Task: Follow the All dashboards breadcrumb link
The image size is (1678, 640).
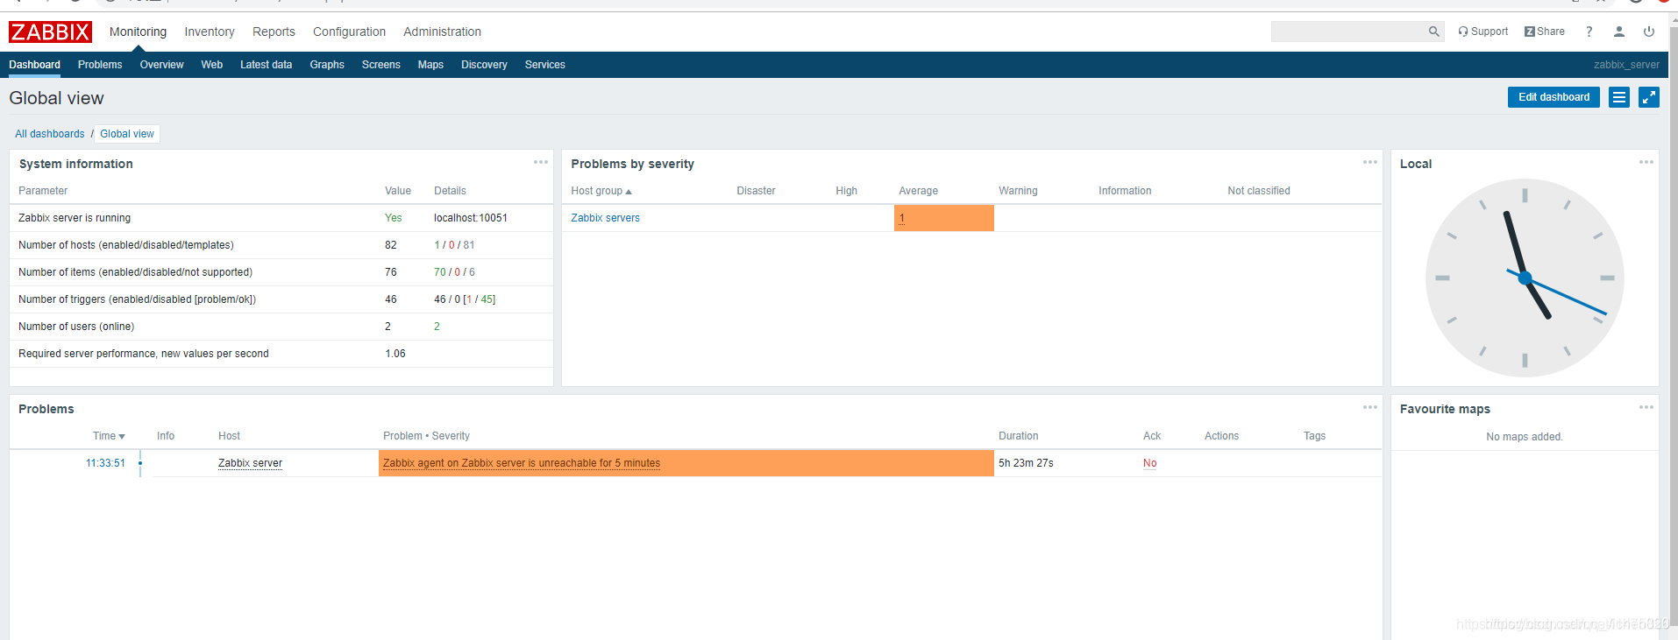Action: (x=50, y=134)
